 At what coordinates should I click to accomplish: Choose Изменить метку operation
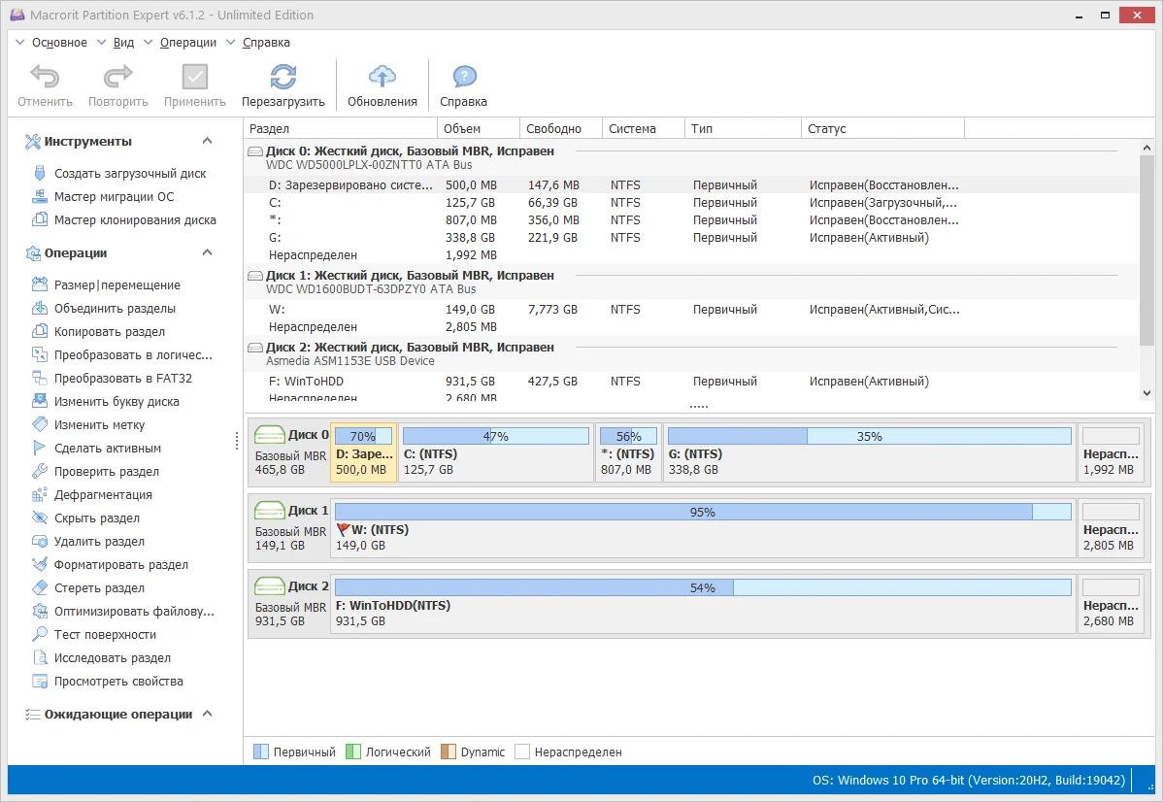(x=99, y=425)
